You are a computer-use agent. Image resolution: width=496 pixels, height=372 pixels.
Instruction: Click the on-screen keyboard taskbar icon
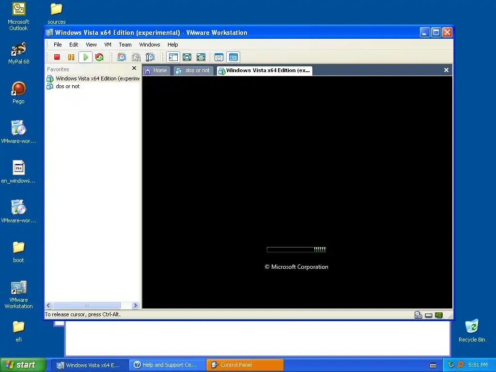[433, 365]
